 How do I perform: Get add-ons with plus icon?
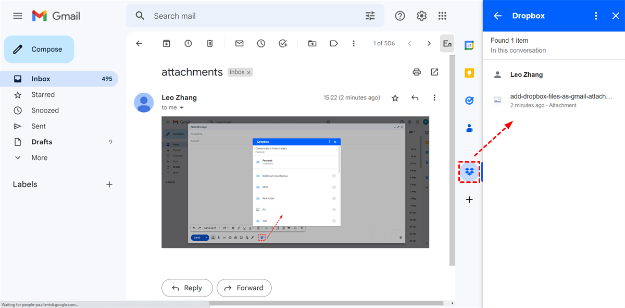(469, 200)
